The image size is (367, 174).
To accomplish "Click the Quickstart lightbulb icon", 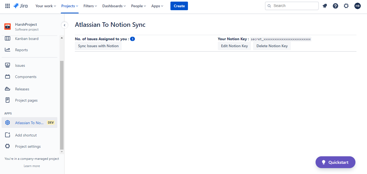I will (x=324, y=162).
